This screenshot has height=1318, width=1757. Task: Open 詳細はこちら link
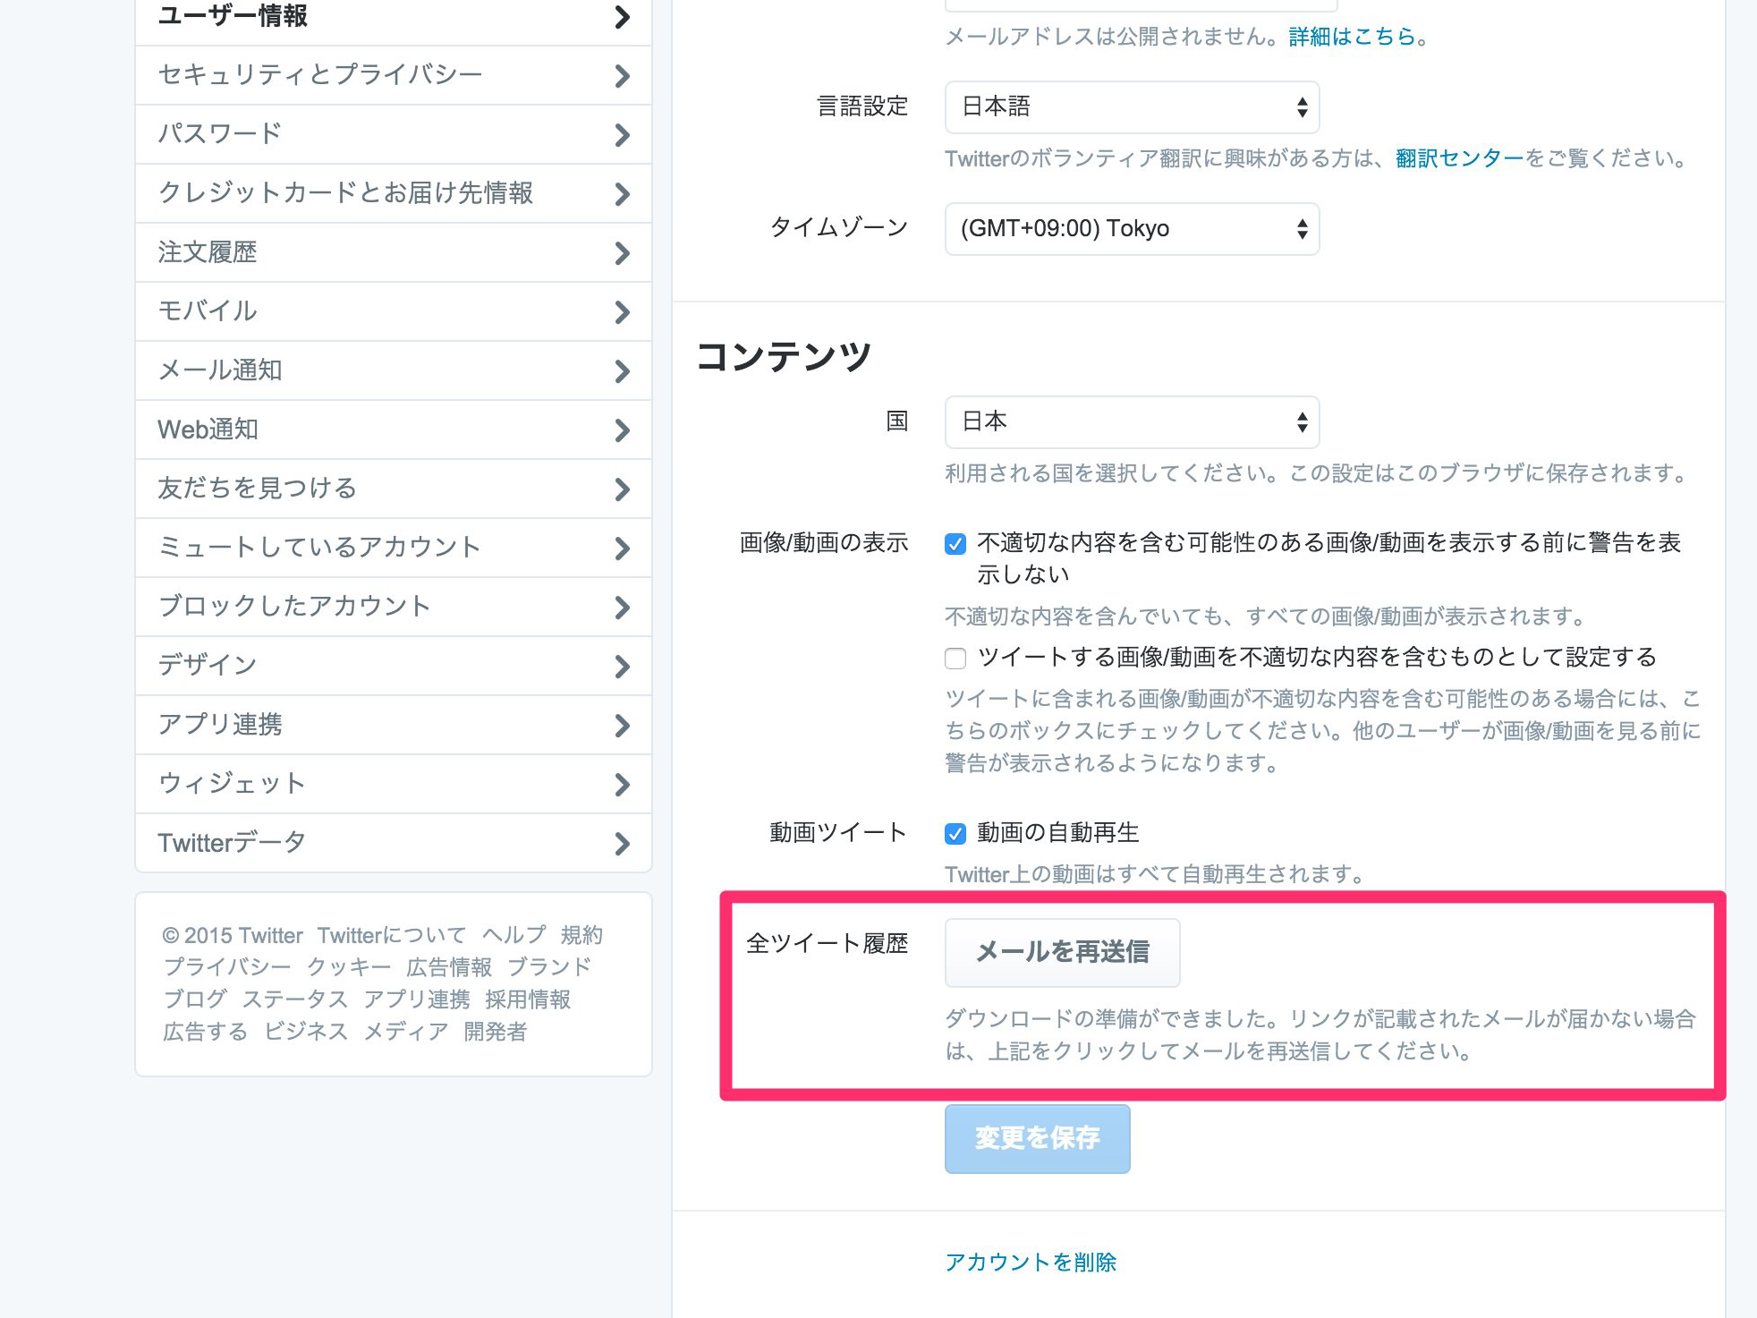(x=1352, y=37)
